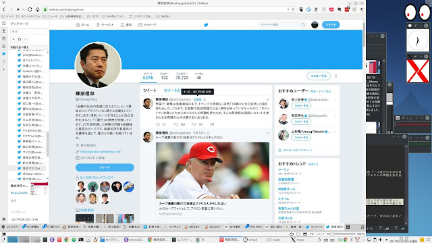Screen dimensions: 432x243
Task: Add a new tab with plus button
Action: 348,227
